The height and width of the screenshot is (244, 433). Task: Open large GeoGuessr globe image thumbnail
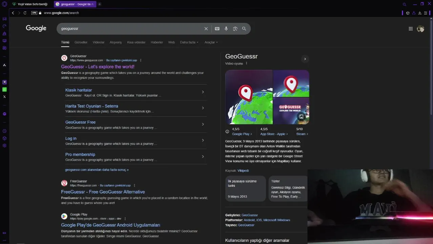(249, 97)
